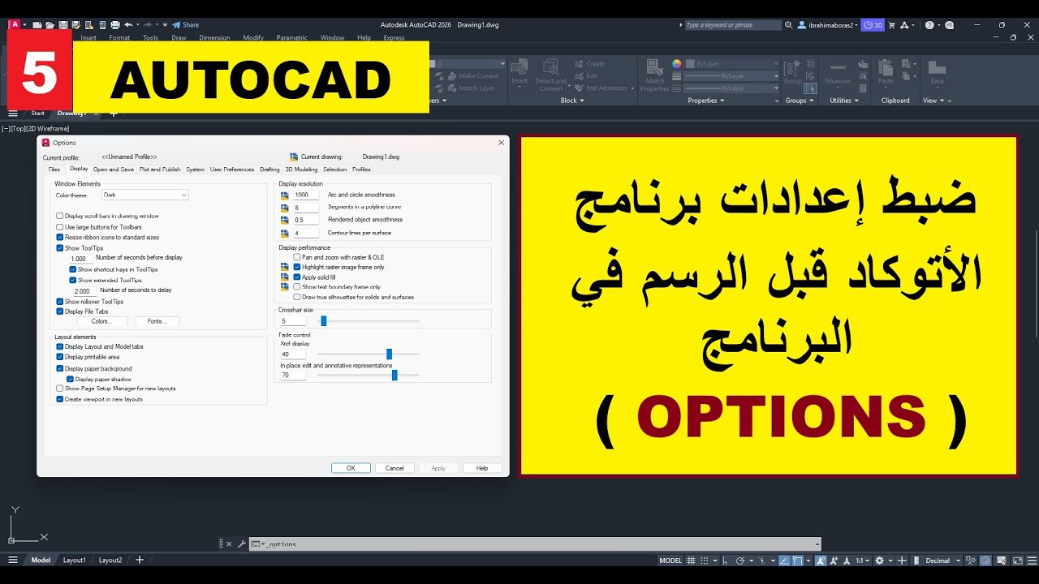
Task: Click the color wheel icon in Properties panel
Action: [676, 63]
